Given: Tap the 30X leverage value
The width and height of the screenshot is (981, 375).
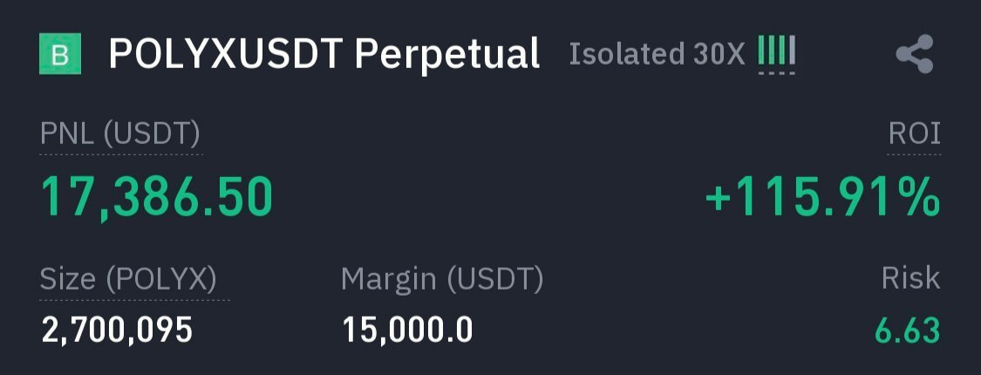Looking at the screenshot, I should 720,54.
